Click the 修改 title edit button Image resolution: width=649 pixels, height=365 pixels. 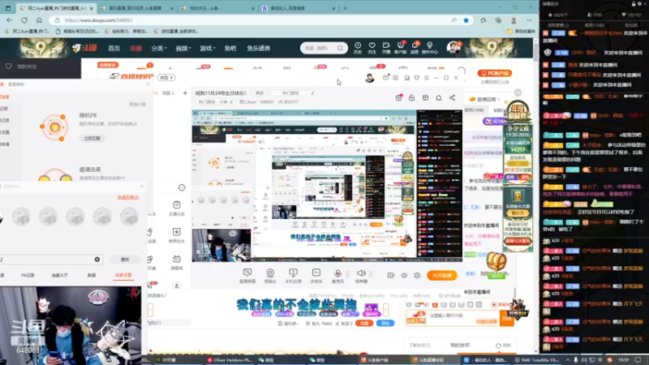point(260,93)
